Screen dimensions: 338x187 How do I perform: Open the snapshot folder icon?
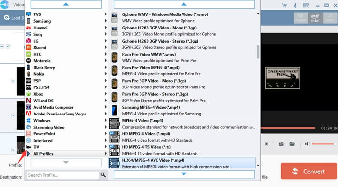(x=292, y=144)
